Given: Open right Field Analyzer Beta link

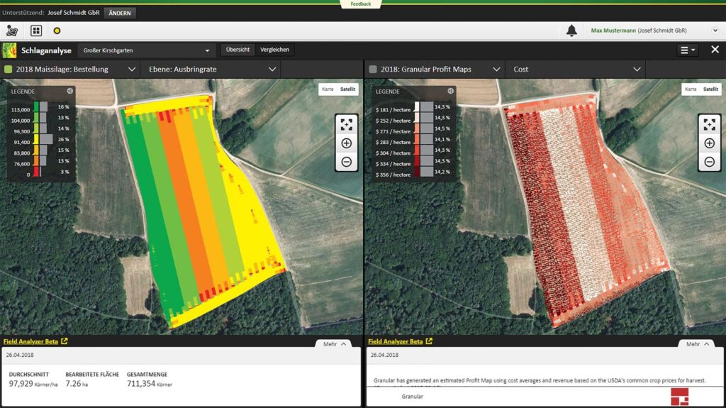Looking at the screenshot, I should (x=396, y=341).
